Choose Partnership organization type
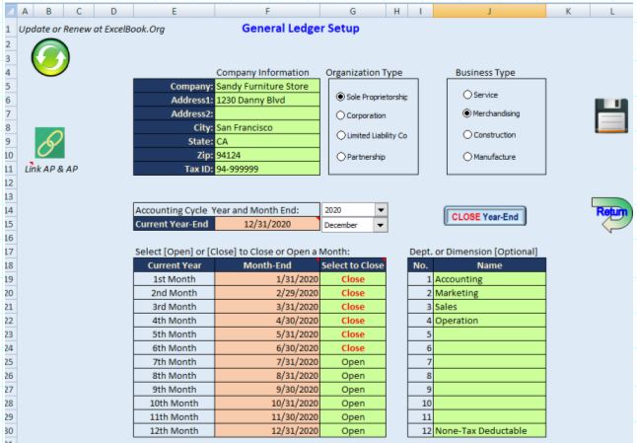 tap(341, 157)
